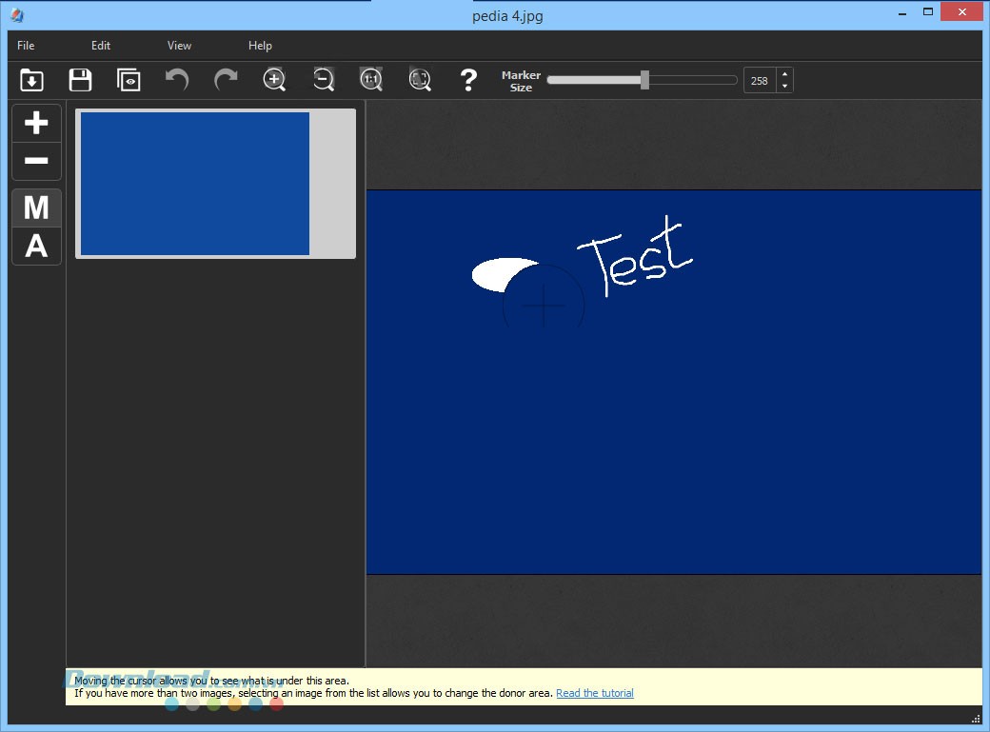The image size is (990, 732).
Task: Save the edited image
Action: click(x=80, y=80)
